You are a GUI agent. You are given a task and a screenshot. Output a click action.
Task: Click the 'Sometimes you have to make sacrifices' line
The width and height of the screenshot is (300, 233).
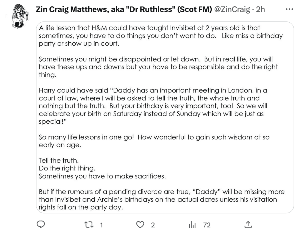click(102, 176)
